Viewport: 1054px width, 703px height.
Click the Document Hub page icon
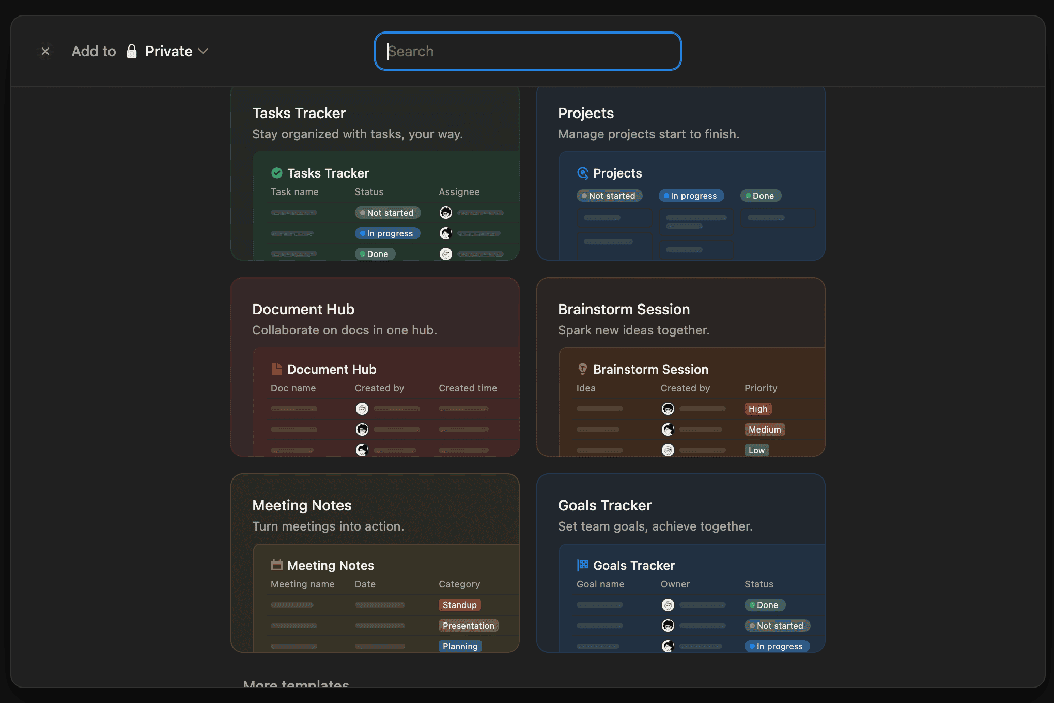[277, 369]
